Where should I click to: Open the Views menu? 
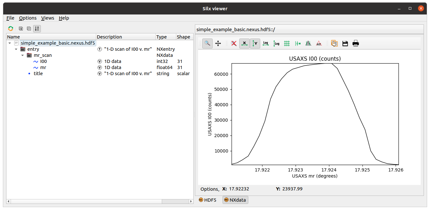pyautogui.click(x=48, y=18)
